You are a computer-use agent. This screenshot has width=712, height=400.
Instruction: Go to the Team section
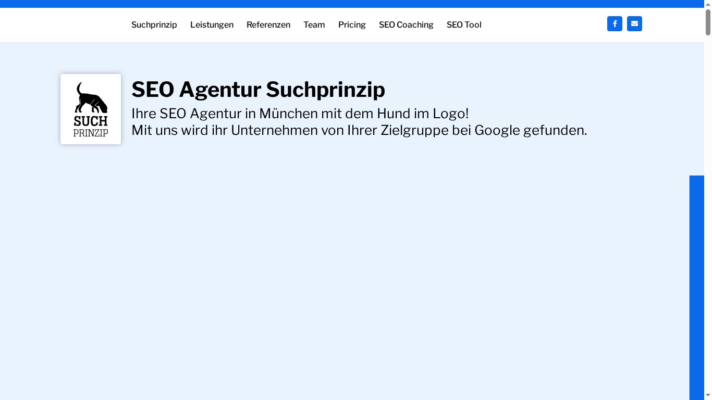pos(314,24)
